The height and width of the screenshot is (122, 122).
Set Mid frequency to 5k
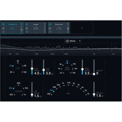click(x=84, y=91)
